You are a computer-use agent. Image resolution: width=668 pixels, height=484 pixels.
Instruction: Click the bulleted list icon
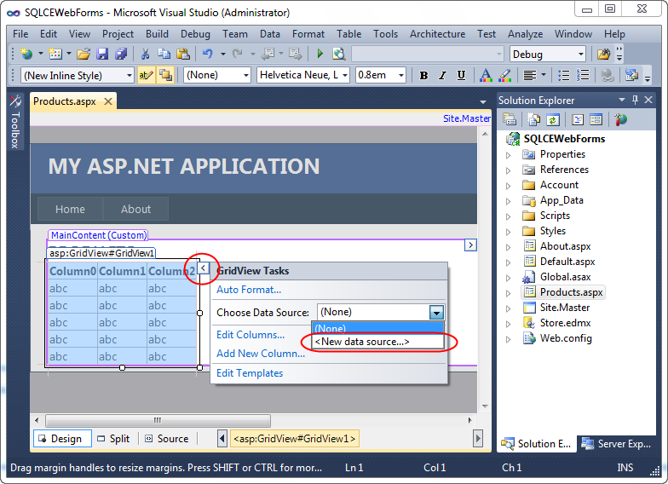pos(564,75)
